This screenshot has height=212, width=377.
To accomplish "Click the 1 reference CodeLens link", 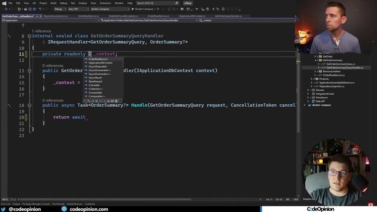I will (x=41, y=31).
